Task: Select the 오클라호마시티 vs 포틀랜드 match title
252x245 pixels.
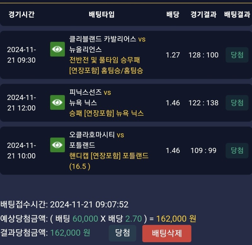Action: [x=97, y=140]
